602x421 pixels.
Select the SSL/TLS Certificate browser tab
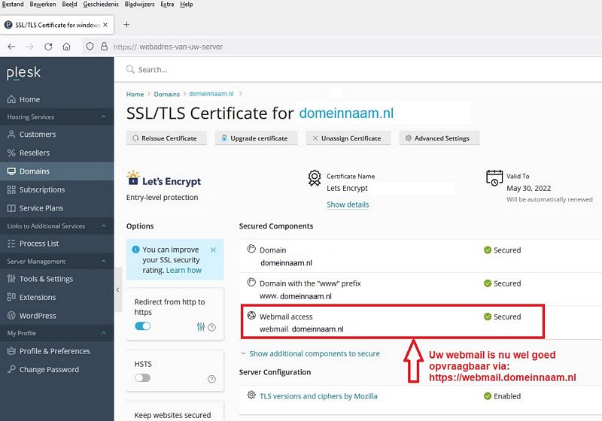(x=57, y=25)
